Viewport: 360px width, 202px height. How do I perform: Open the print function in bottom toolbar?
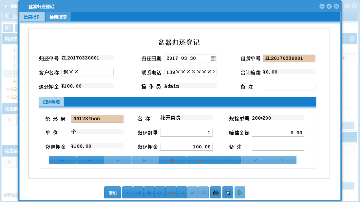pos(216,192)
